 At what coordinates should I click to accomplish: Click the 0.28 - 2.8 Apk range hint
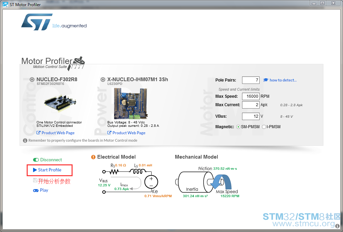click(291, 105)
